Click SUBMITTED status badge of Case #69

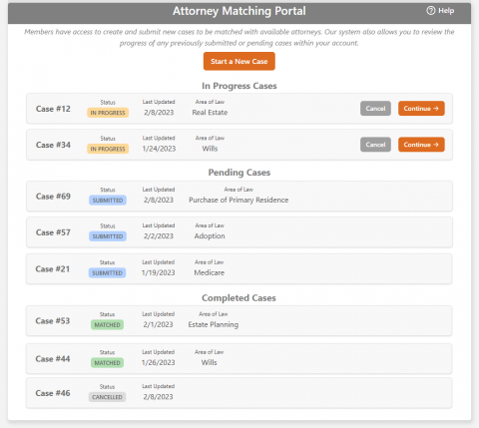point(108,201)
